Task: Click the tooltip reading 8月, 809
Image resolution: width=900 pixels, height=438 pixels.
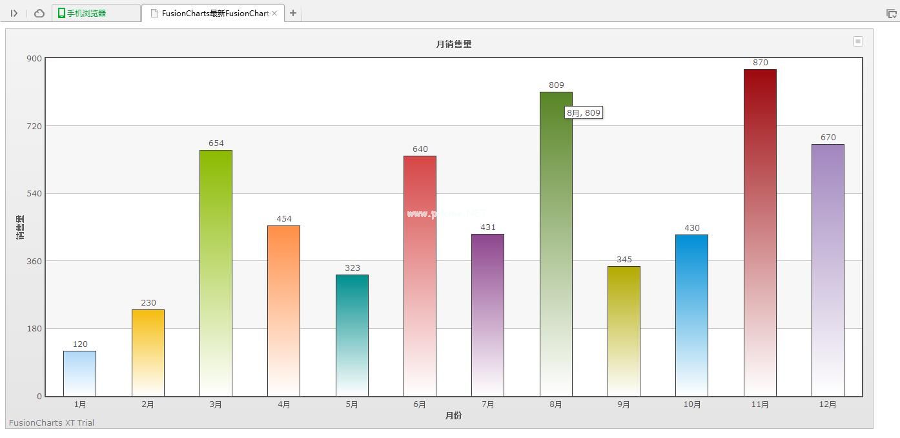Action: click(584, 112)
